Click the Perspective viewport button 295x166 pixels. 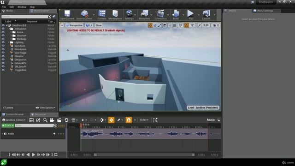pos(74,25)
